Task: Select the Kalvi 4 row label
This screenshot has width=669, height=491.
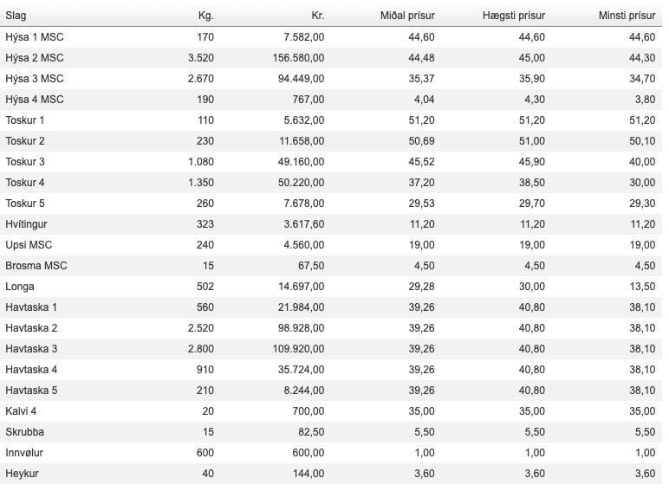Action: pos(21,410)
